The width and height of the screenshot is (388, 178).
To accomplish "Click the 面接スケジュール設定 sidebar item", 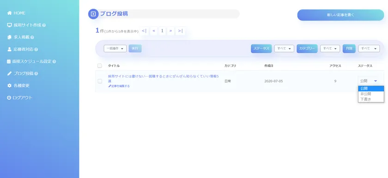I will 31,61.
